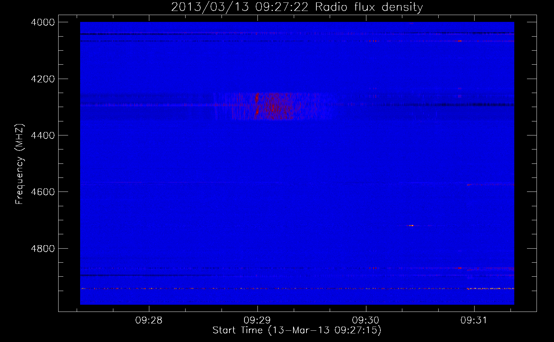Viewport: 554px width, 342px height.
Task: Click the 09:28 time tick label
Action: click(149, 320)
